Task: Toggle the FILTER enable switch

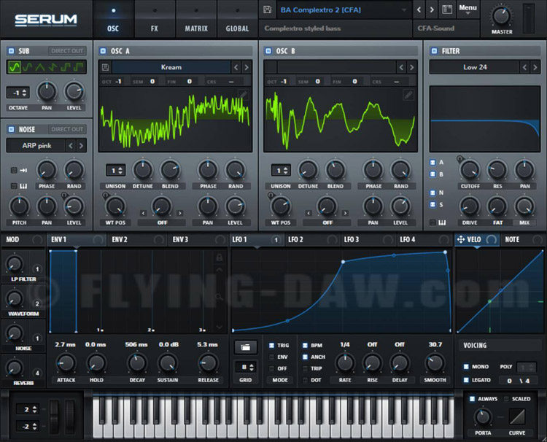Action: 434,51
